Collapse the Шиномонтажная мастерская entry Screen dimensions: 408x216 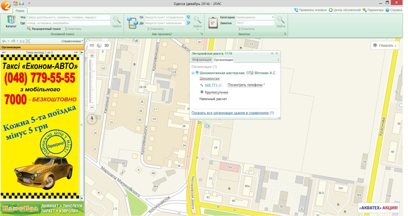[193, 73]
